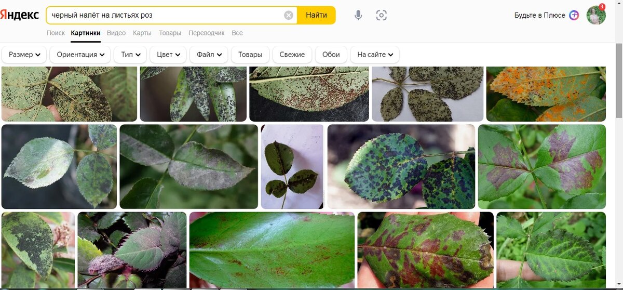Viewport: 623px width, 290px height.
Task: Open the leaf with purple blotches thumbnail
Action: pos(542,166)
